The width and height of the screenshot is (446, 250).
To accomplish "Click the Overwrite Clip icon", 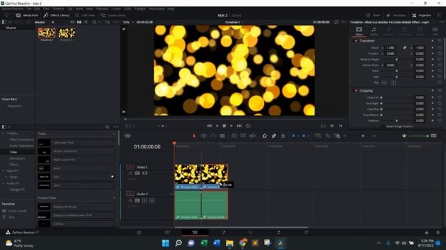I will [243, 136].
